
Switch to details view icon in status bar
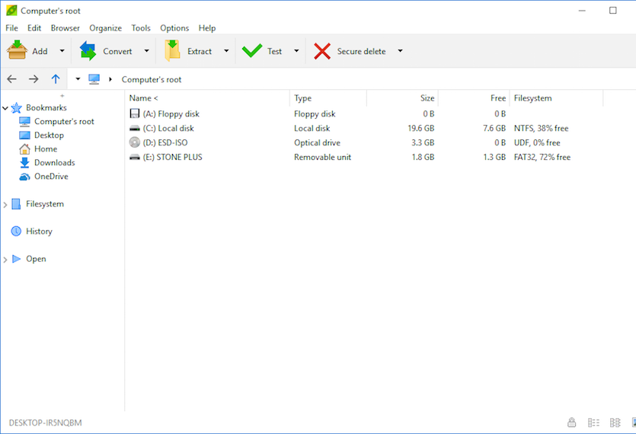[593, 423]
